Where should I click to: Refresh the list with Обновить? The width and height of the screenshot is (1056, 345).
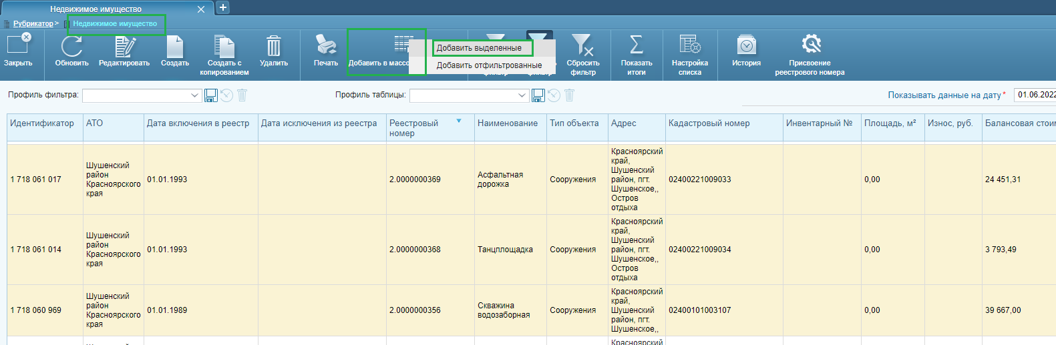(71, 47)
